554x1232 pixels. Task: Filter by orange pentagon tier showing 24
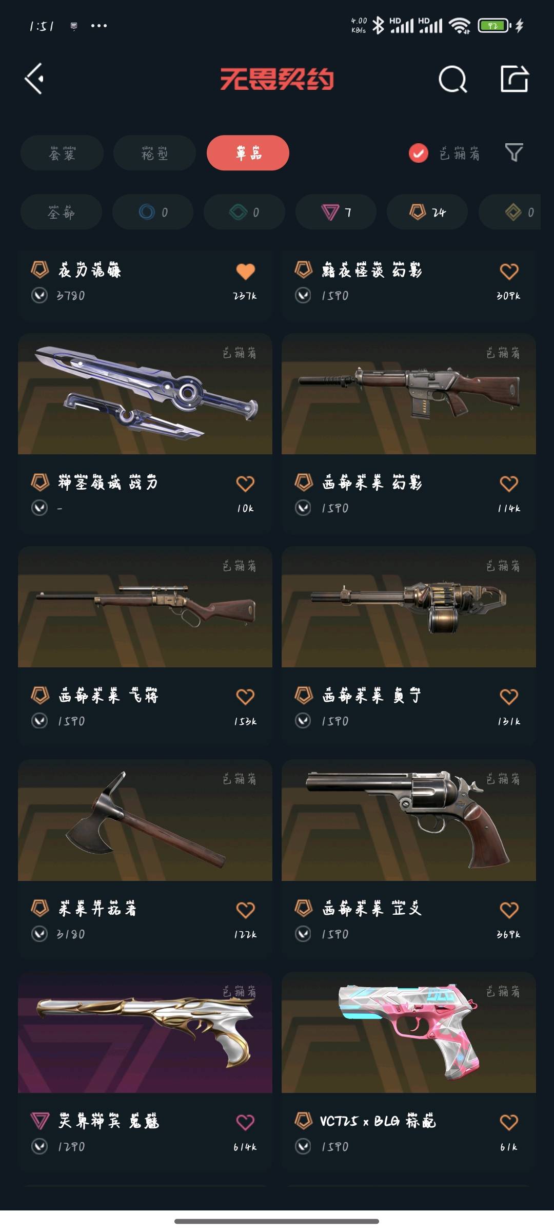click(x=427, y=212)
